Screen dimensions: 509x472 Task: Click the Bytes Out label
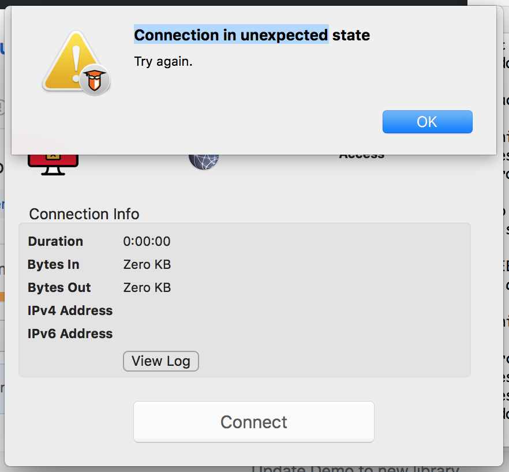(59, 287)
